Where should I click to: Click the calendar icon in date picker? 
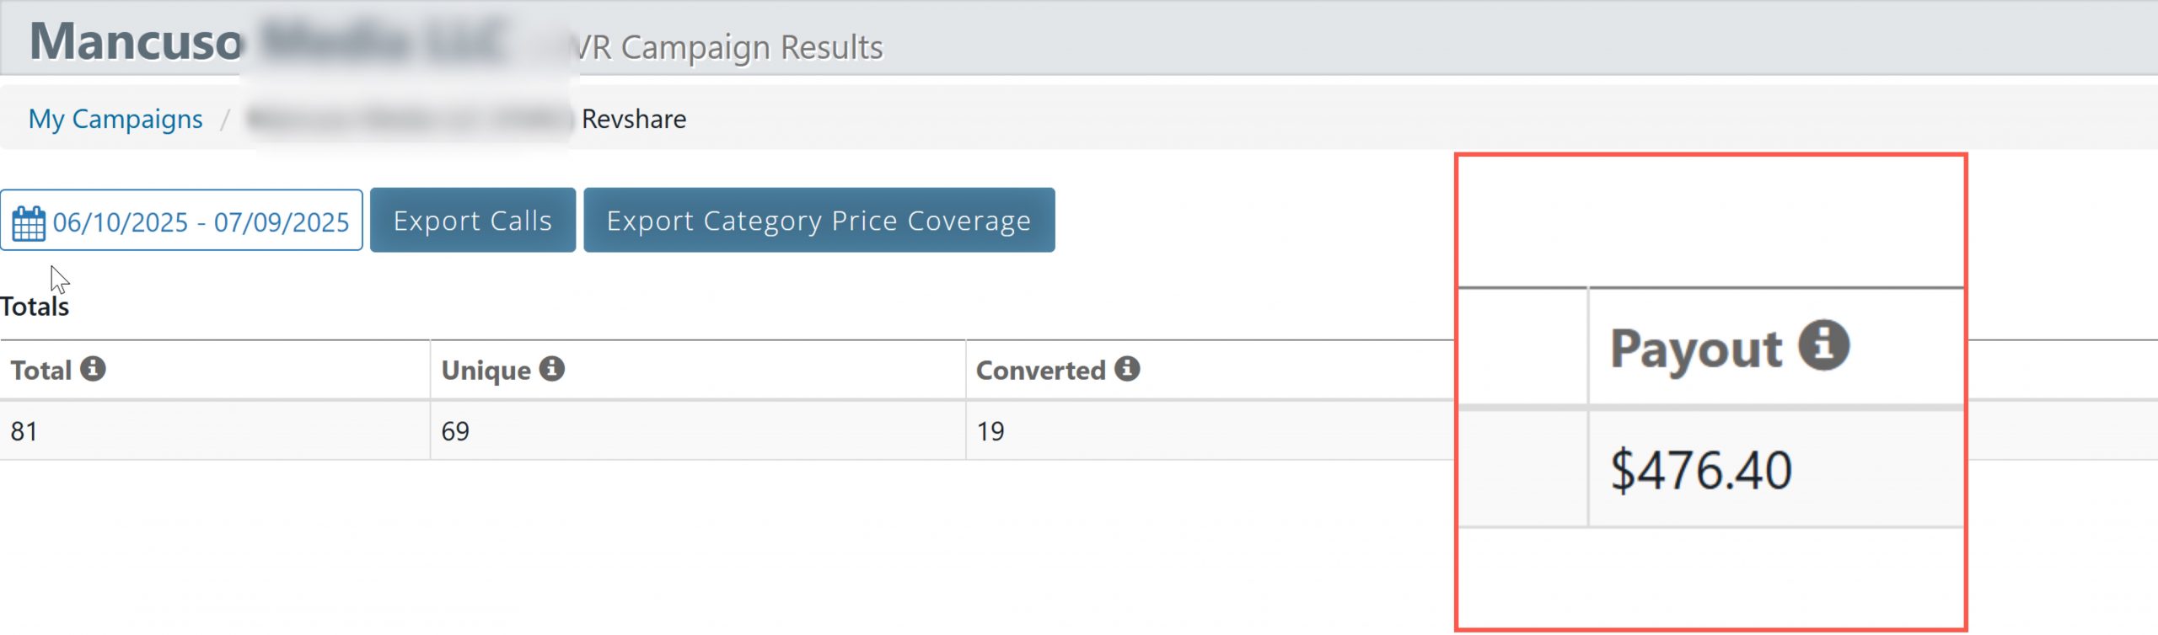coord(29,223)
